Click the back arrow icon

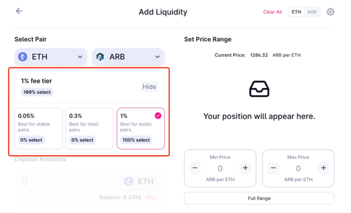(x=19, y=11)
